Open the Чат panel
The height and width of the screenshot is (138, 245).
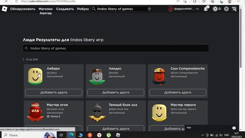(211, 128)
